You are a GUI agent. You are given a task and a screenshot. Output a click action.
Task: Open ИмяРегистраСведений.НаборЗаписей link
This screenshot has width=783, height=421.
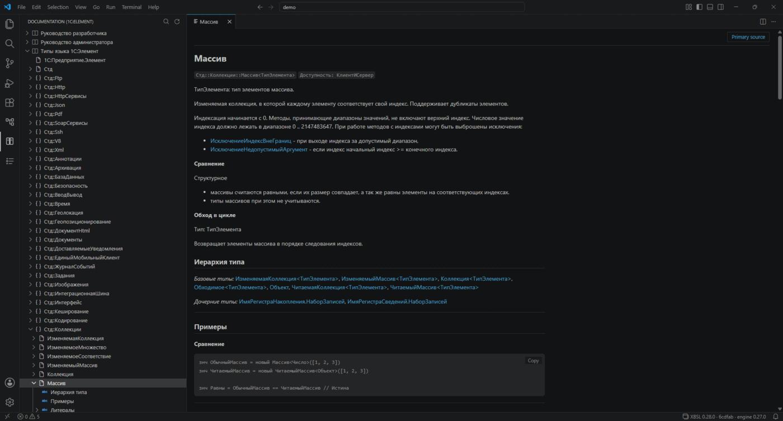point(397,301)
